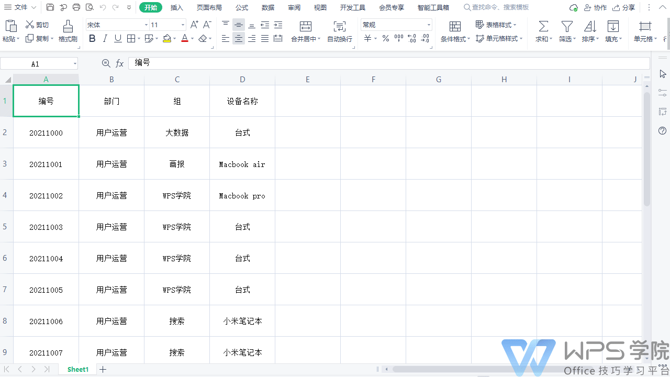Open the number format dropdown (常规)
The height and width of the screenshot is (377, 670).
[429, 25]
